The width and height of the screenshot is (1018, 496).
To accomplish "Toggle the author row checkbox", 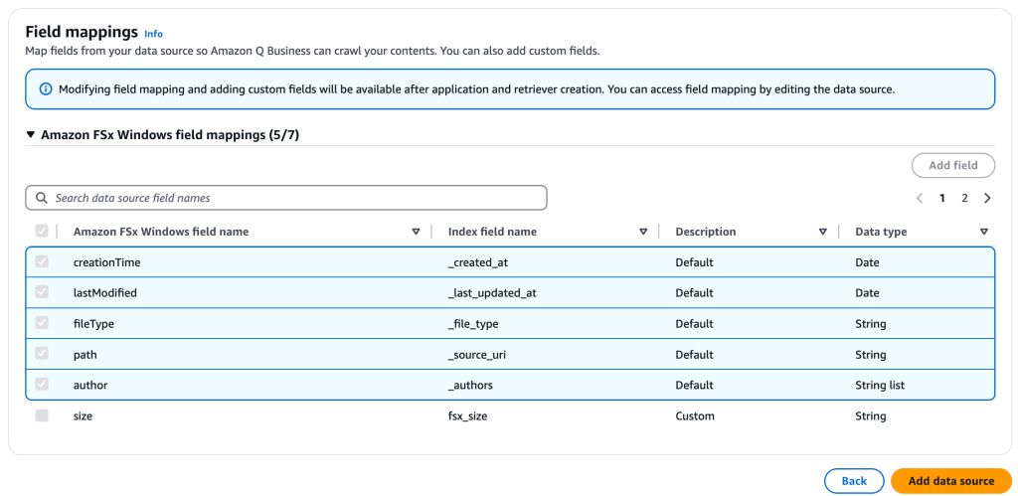I will 42,385.
